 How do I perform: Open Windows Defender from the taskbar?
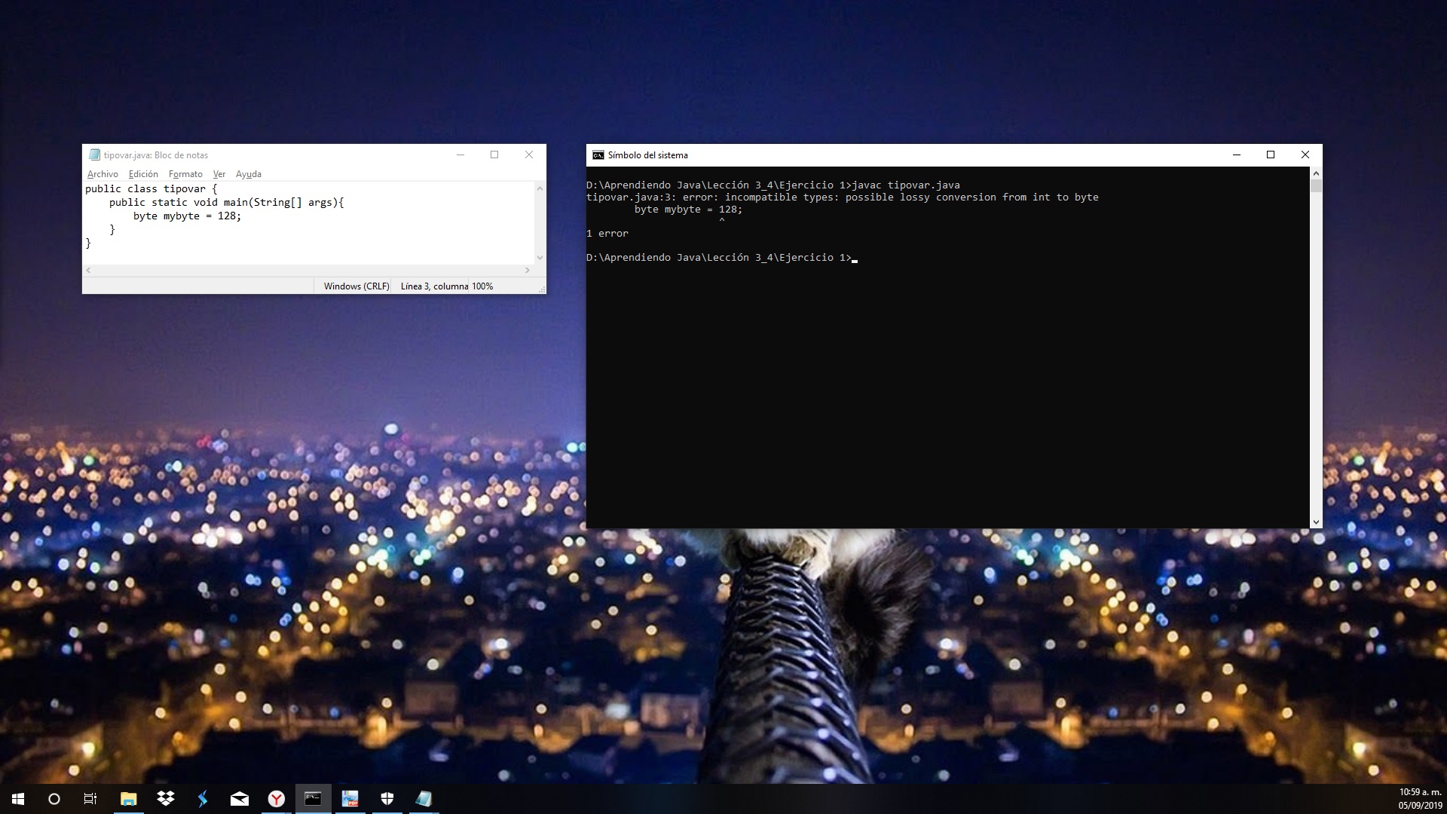click(387, 799)
